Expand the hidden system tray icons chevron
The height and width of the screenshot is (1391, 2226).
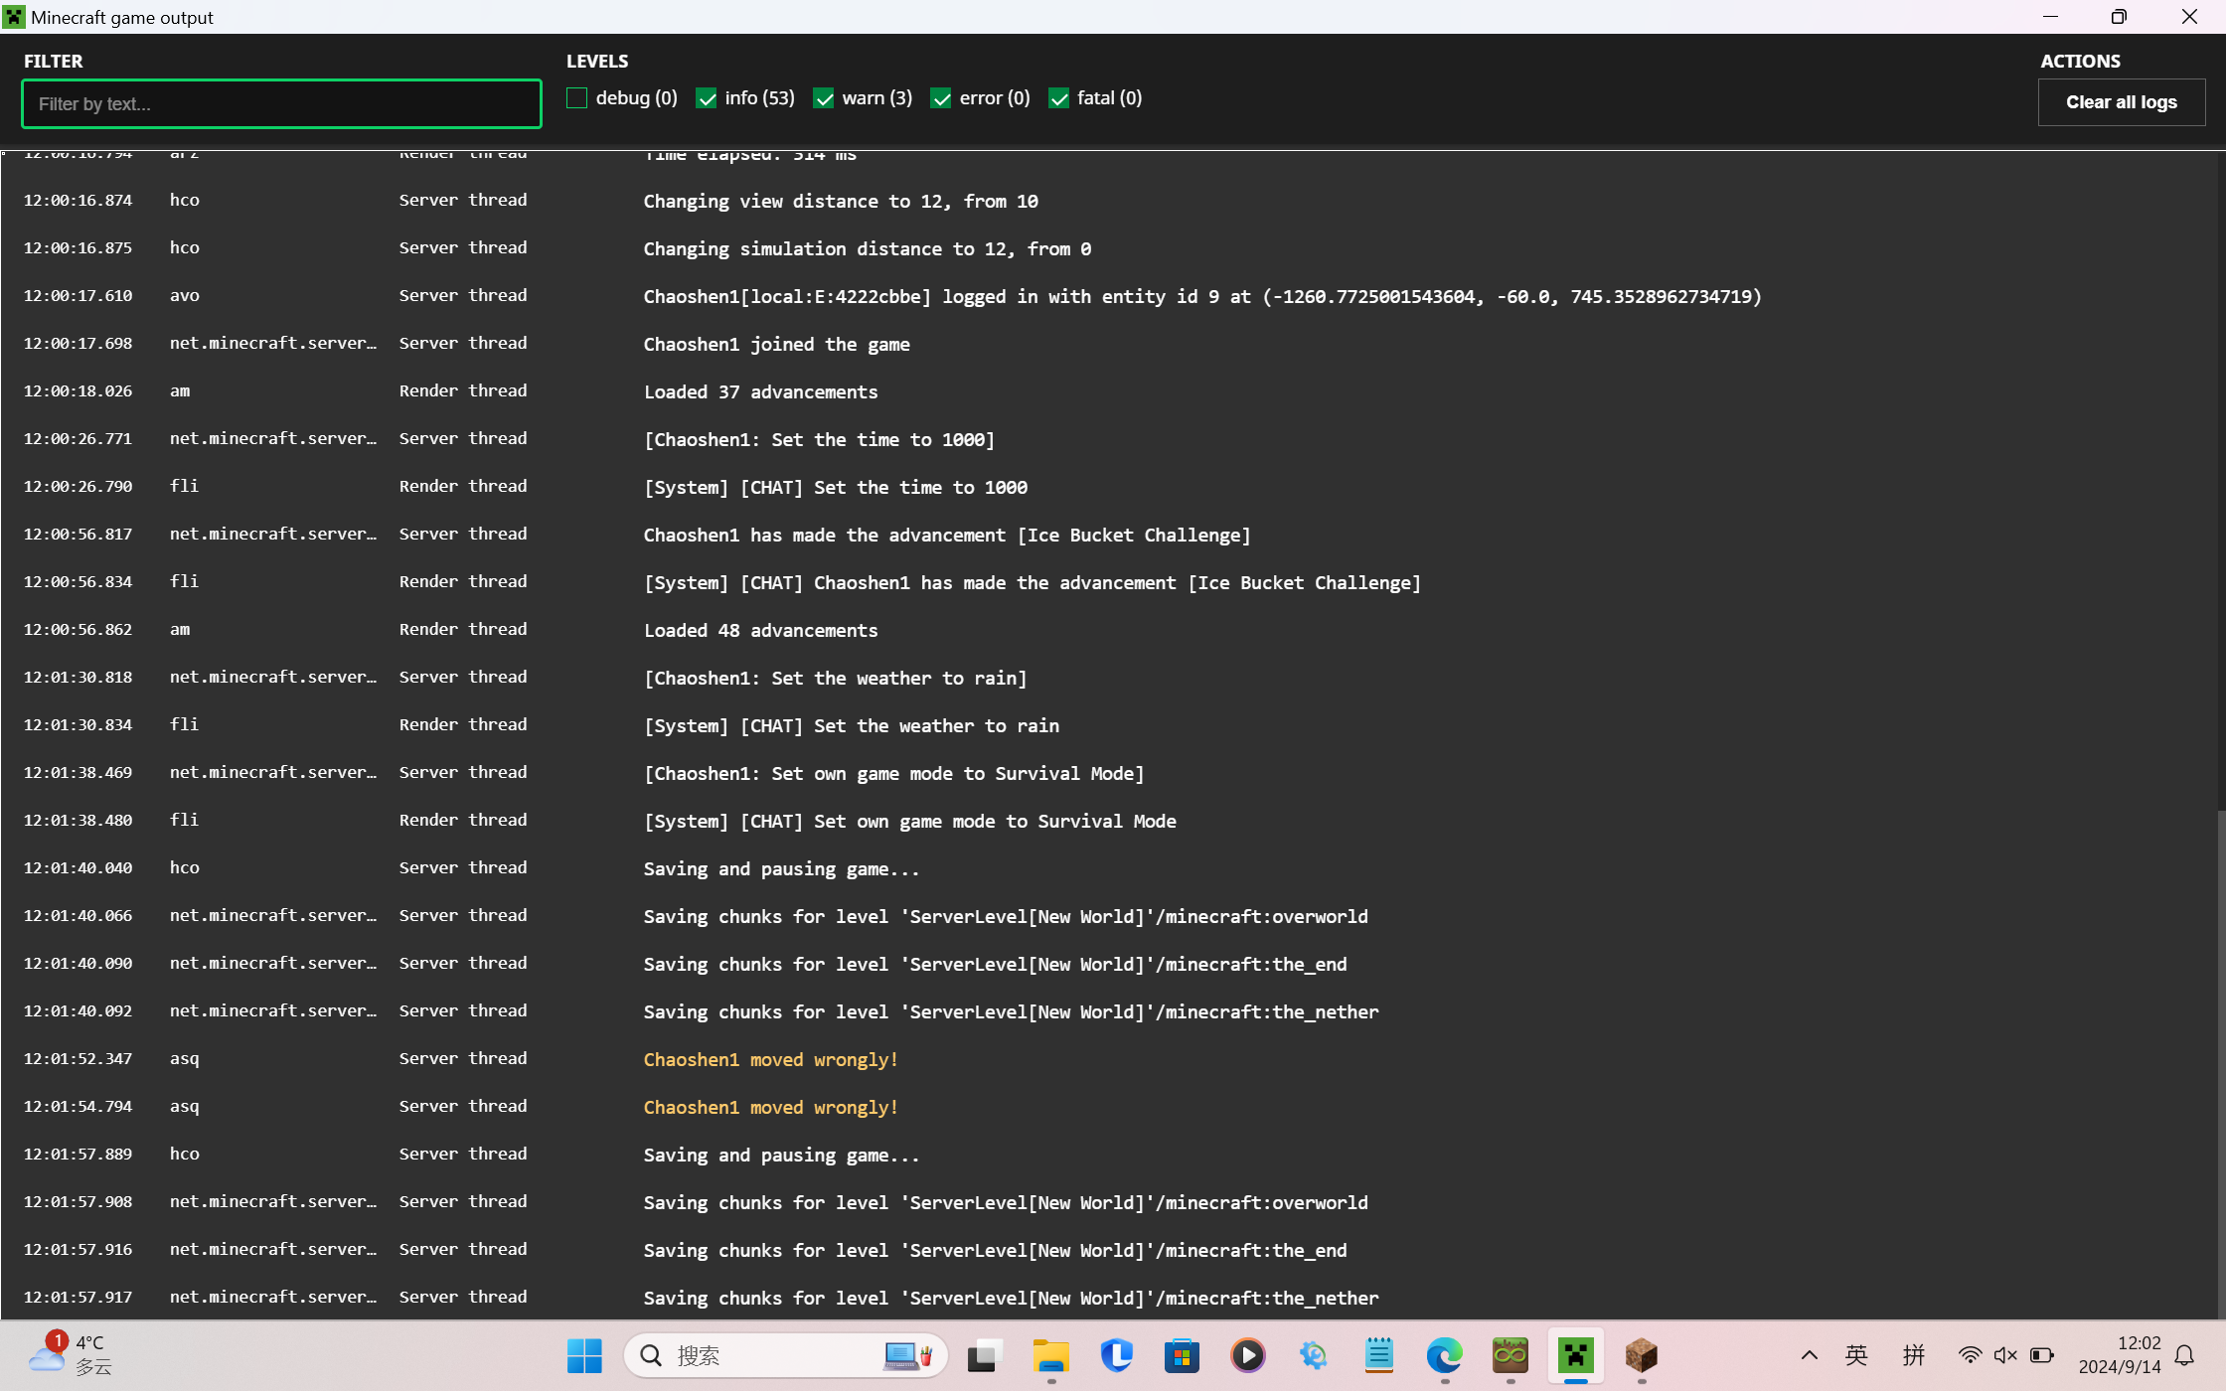1809,1355
